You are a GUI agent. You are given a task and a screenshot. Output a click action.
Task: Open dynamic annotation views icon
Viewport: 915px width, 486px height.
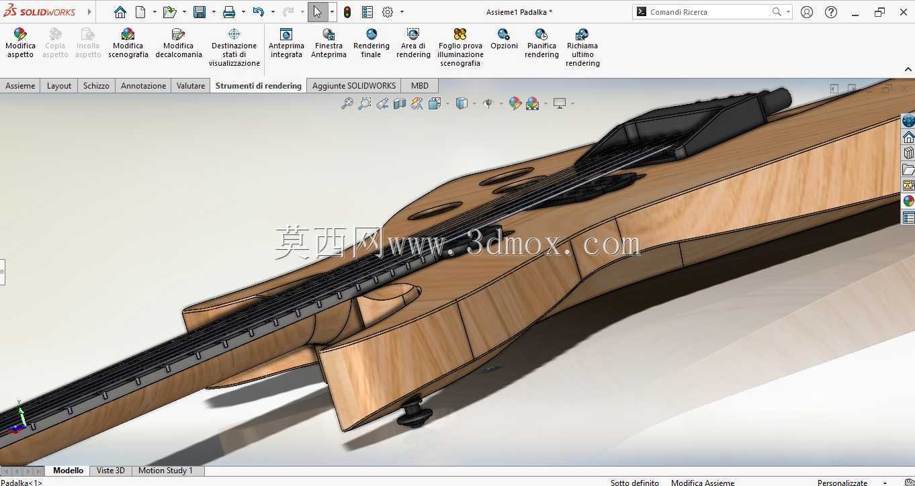417,103
